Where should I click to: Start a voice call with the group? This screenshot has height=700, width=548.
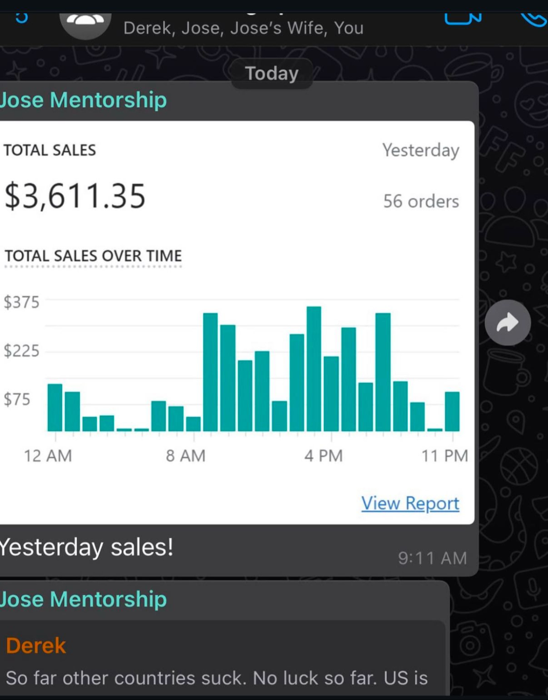click(533, 19)
